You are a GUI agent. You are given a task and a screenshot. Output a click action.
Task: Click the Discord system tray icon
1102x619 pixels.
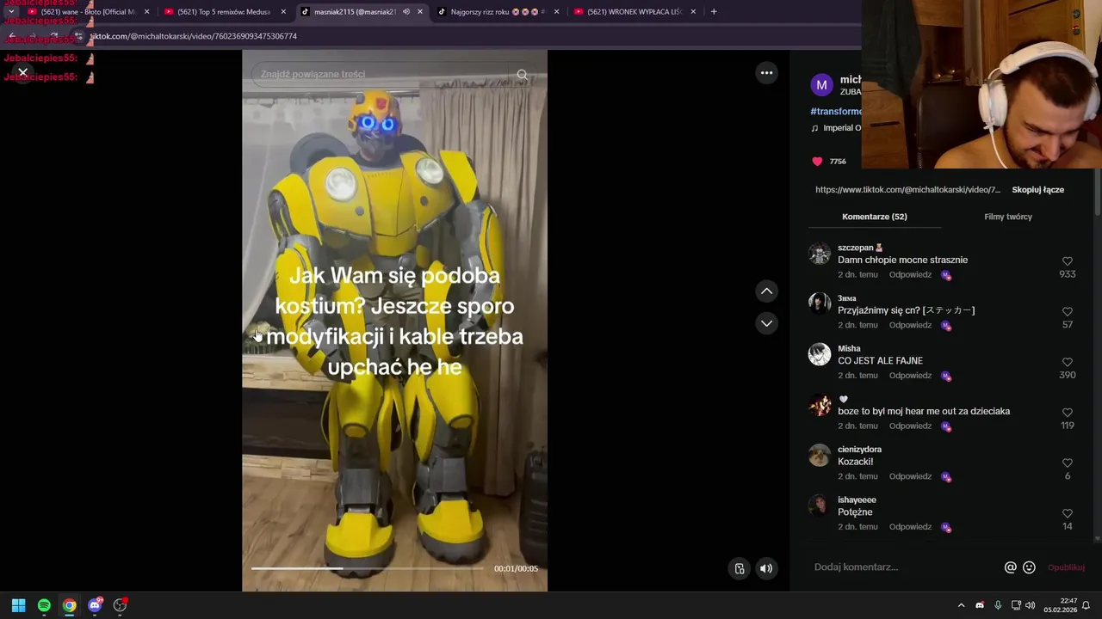[x=979, y=605]
